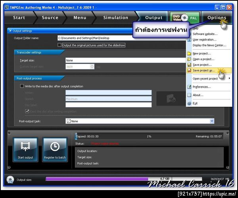Click the purple Output size usage bar

point(97,179)
